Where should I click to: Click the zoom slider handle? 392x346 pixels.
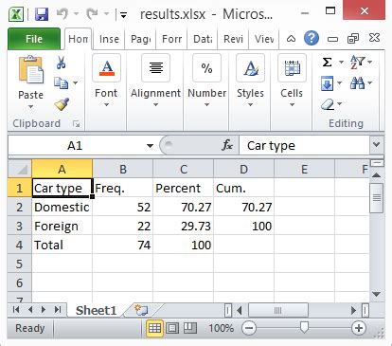tap(304, 327)
